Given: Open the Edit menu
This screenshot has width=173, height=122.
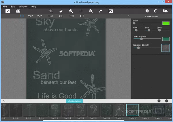Looking at the screenshot, I should point(13,7).
